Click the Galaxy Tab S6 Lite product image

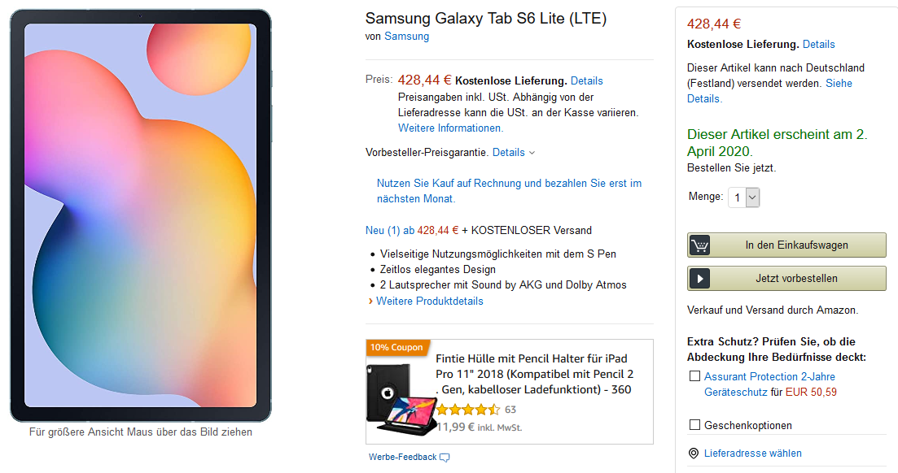pos(140,215)
